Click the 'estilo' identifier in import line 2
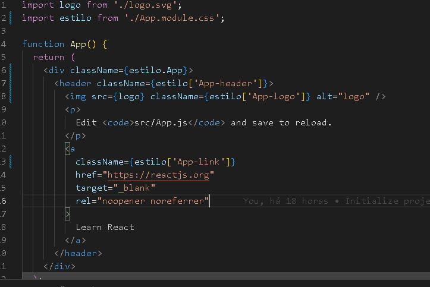The height and width of the screenshot is (287, 430). point(76,18)
